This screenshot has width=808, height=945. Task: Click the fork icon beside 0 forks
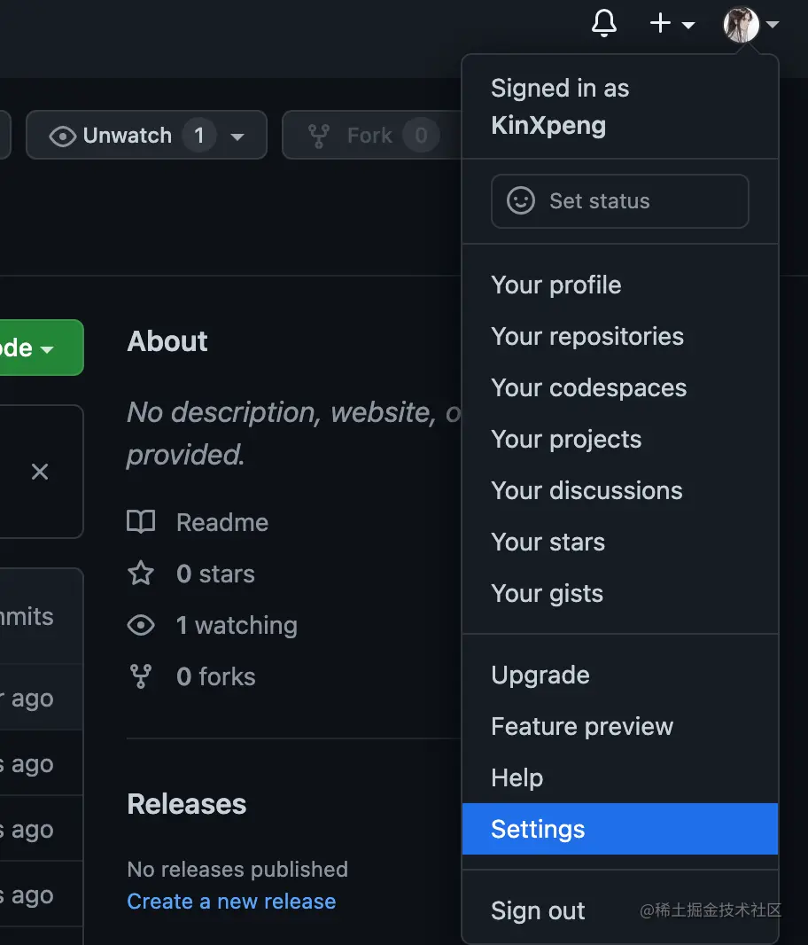click(141, 676)
